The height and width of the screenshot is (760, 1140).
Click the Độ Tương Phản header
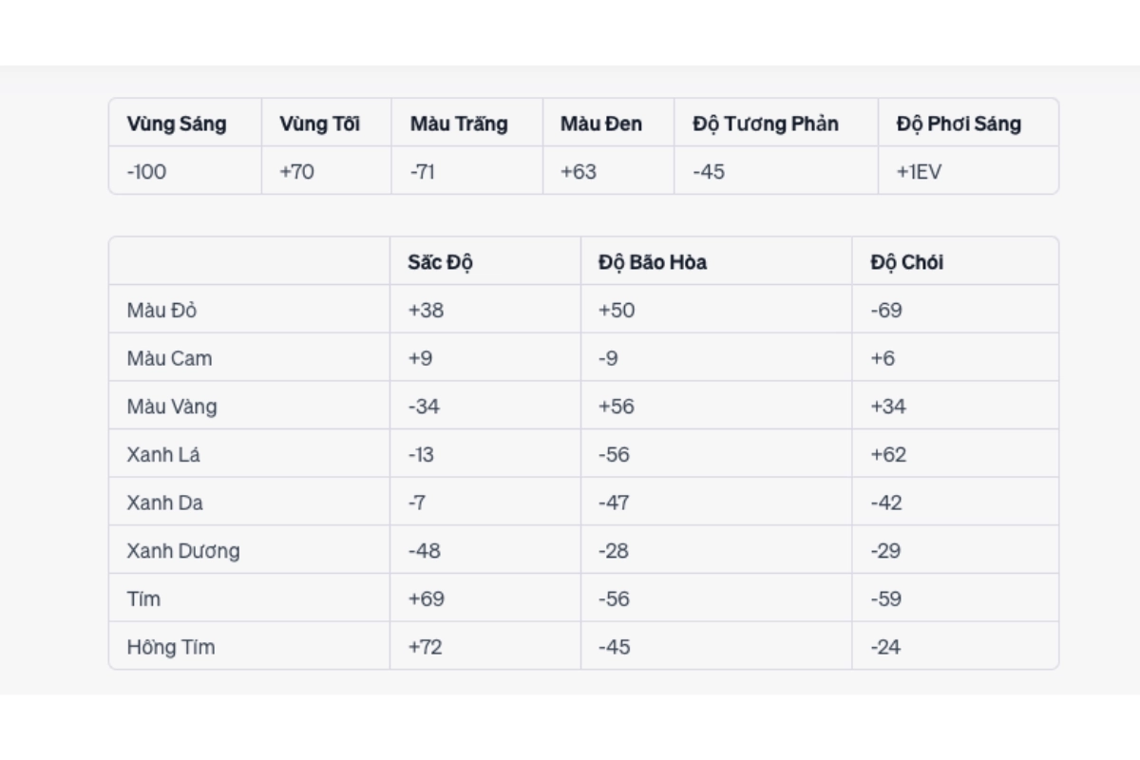766,123
